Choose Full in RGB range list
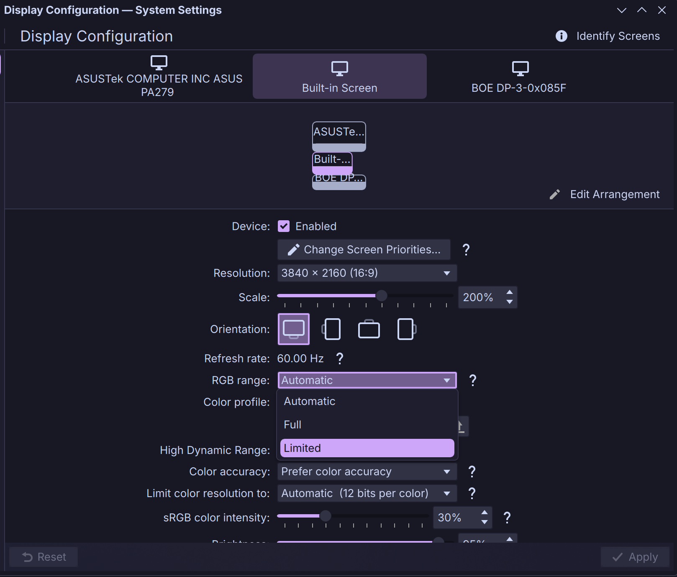 pos(367,425)
